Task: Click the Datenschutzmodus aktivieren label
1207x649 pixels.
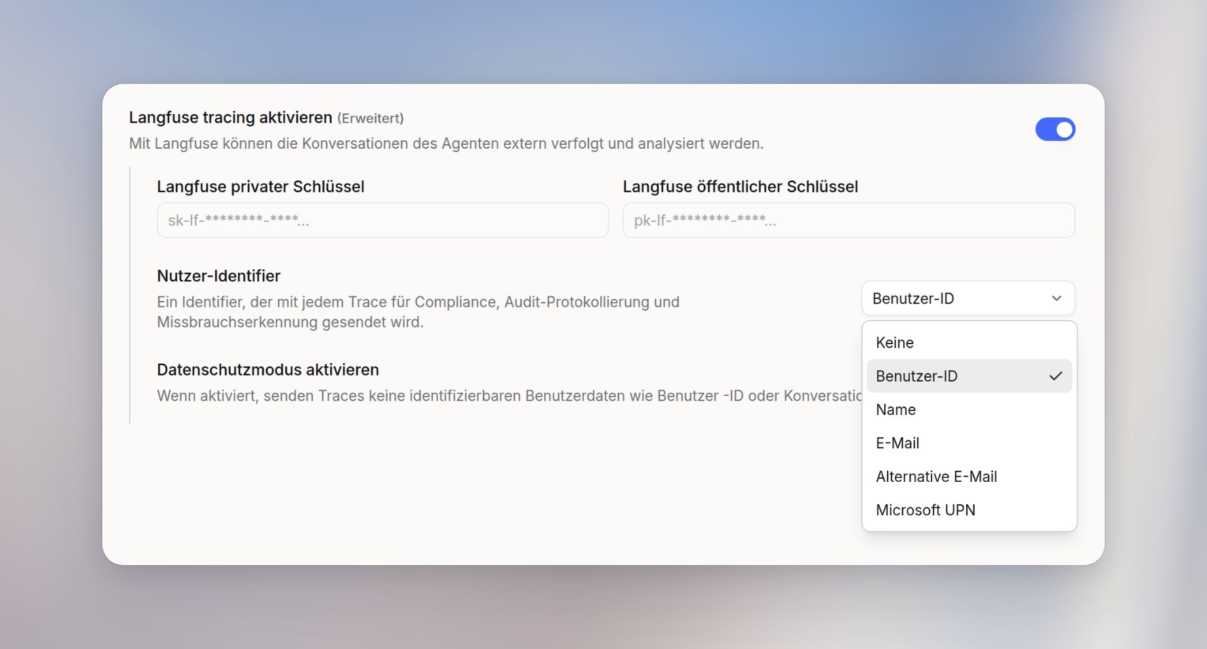Action: (x=268, y=370)
